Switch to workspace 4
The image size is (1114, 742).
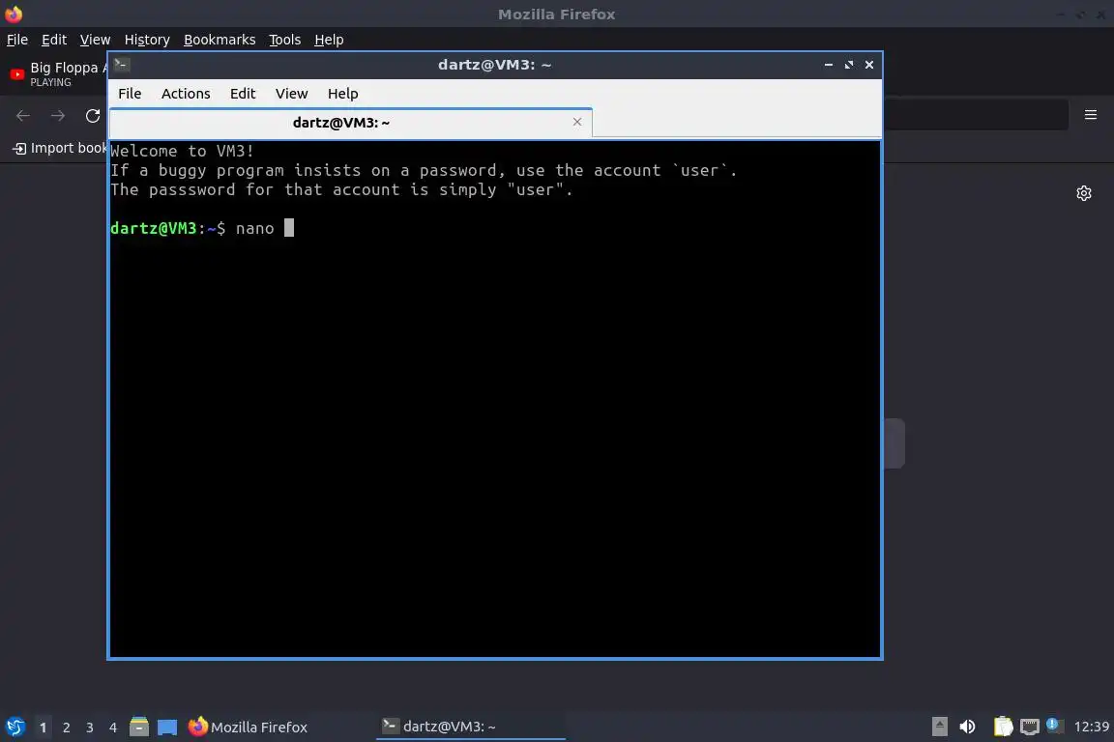[112, 728]
